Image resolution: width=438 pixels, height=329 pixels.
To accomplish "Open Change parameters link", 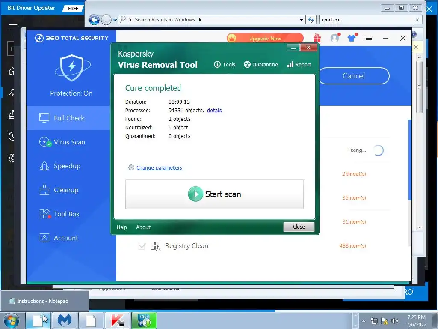I will pos(159,168).
